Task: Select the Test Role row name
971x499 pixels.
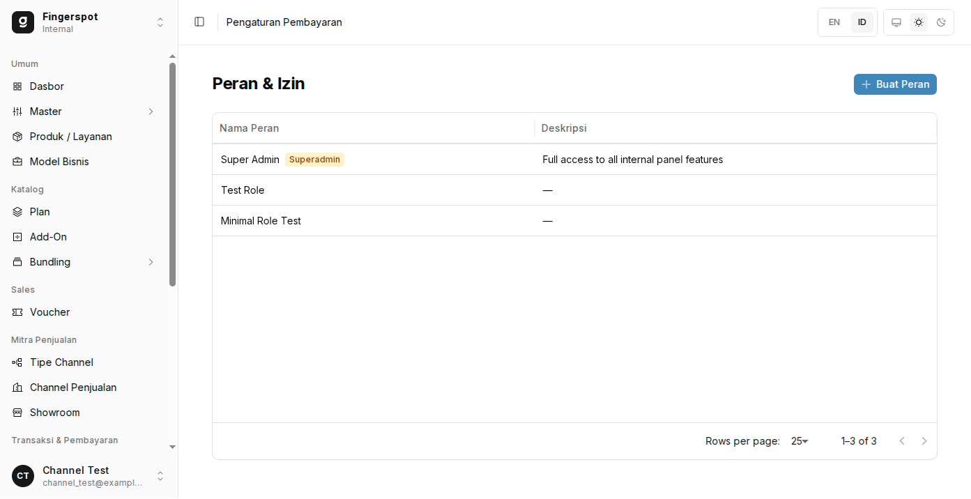Action: pos(243,190)
